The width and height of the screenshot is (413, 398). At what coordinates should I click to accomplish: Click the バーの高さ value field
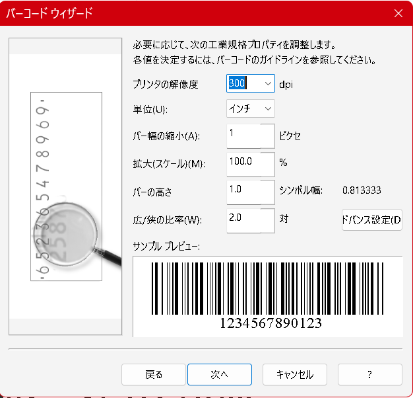(250, 191)
